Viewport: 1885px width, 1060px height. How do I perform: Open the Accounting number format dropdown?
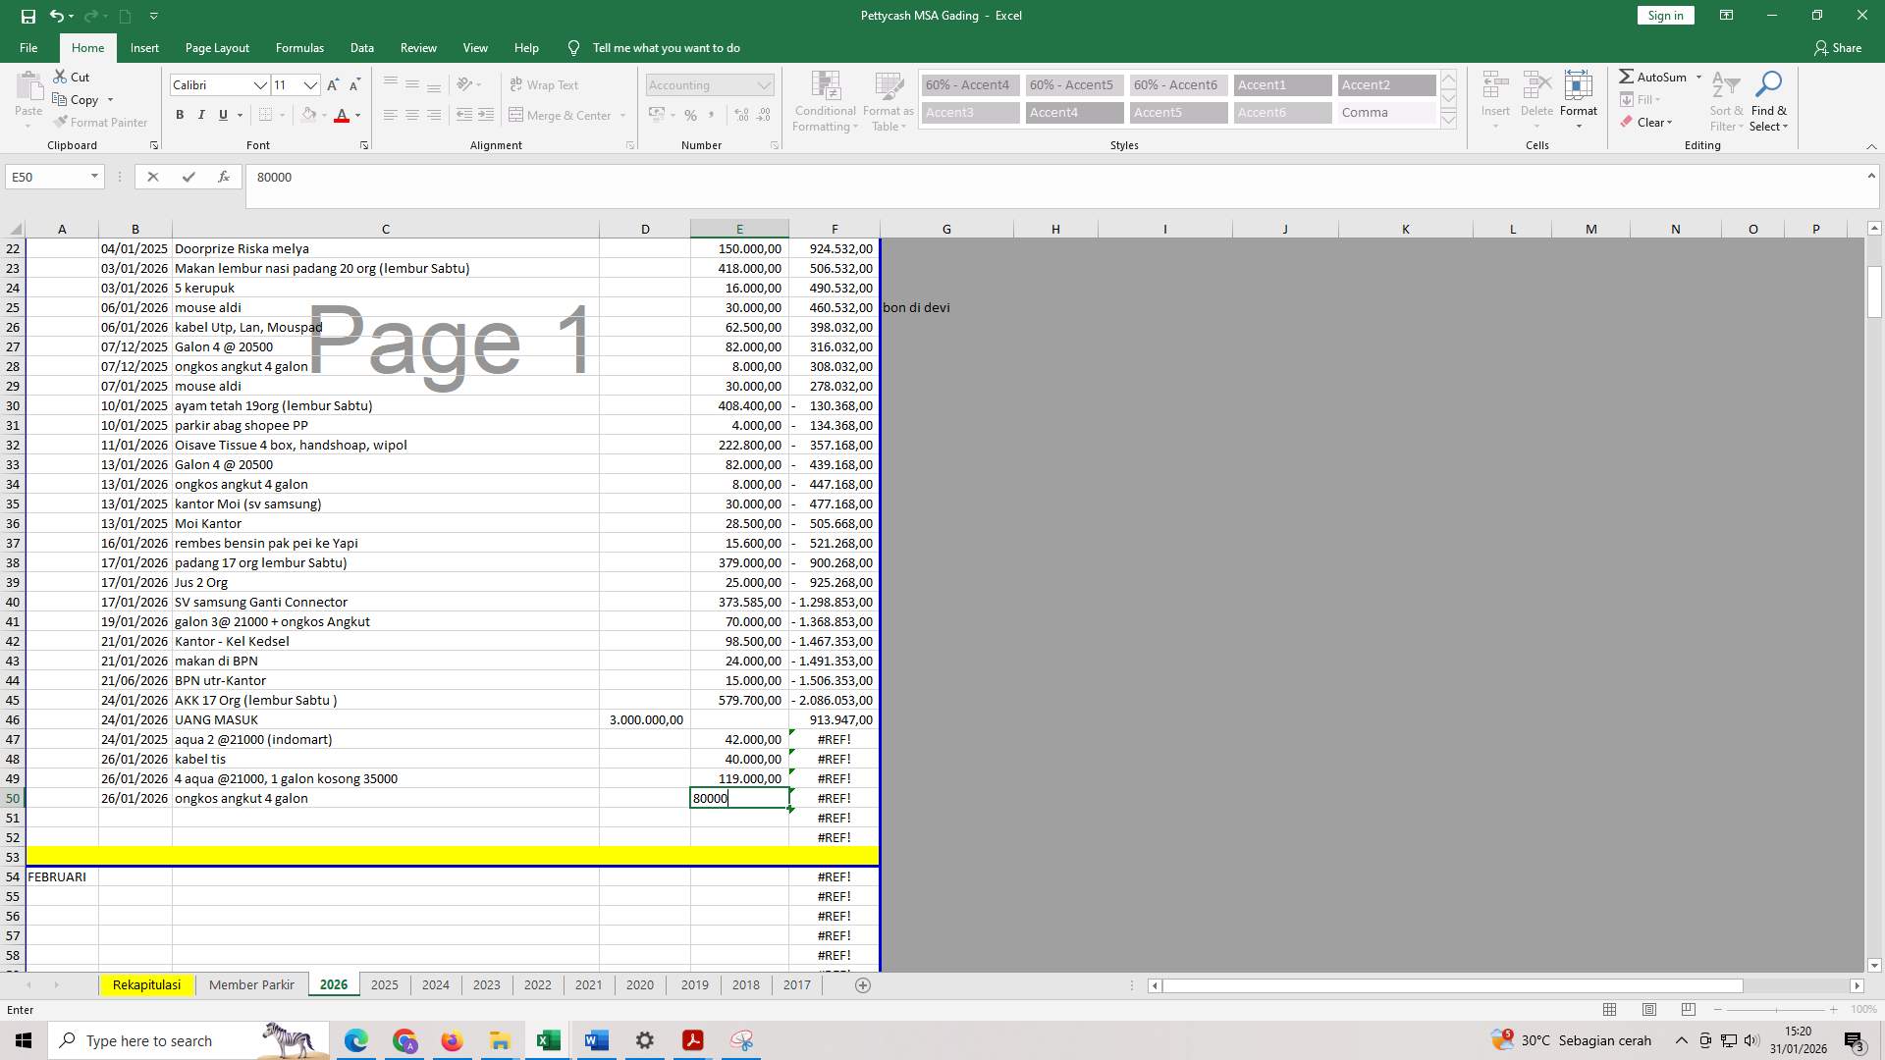(763, 84)
